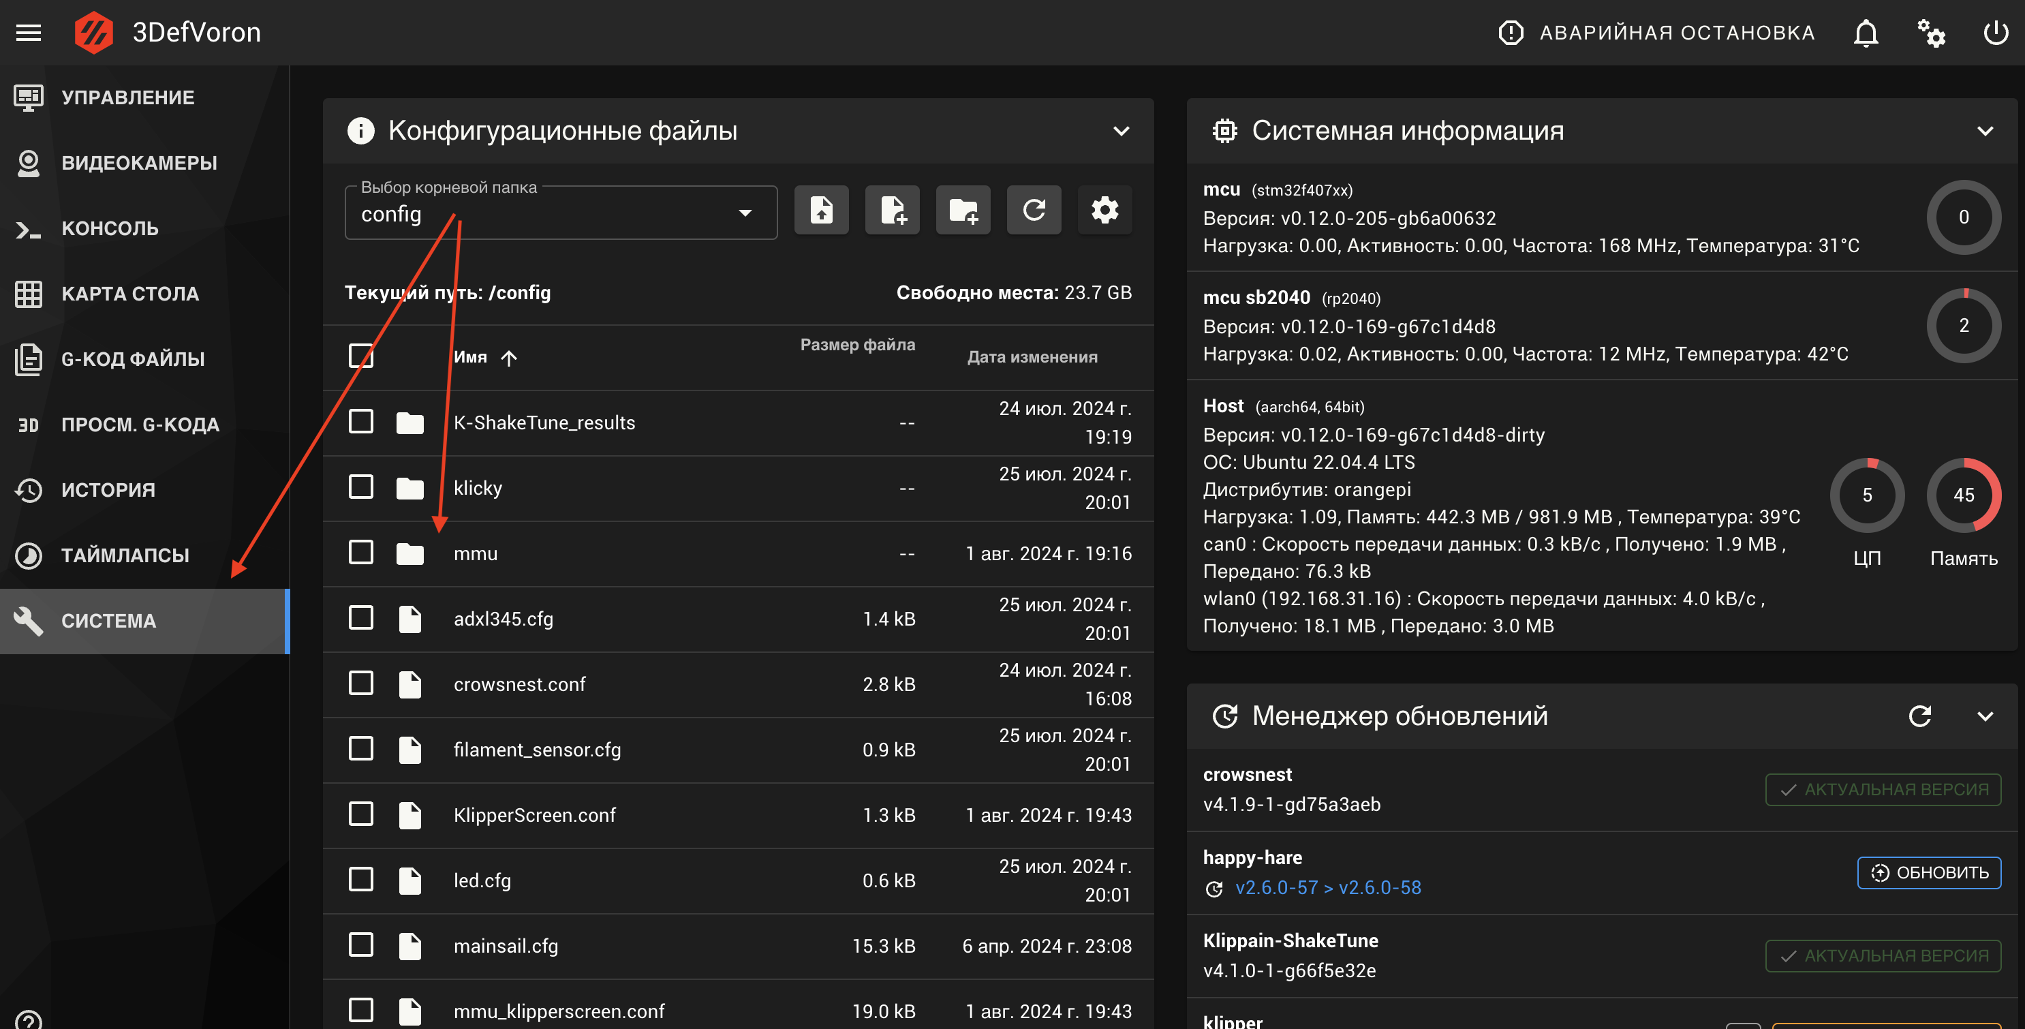Check the led.cfg checkbox
This screenshot has height=1029, width=2025.
click(361, 879)
